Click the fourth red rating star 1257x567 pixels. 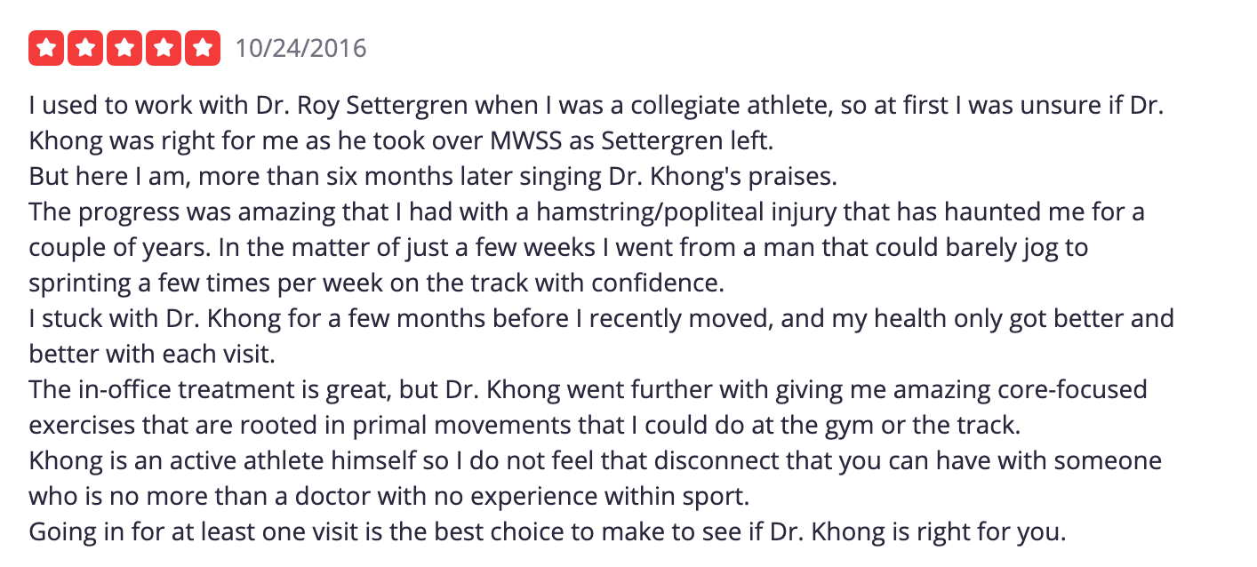tap(164, 48)
